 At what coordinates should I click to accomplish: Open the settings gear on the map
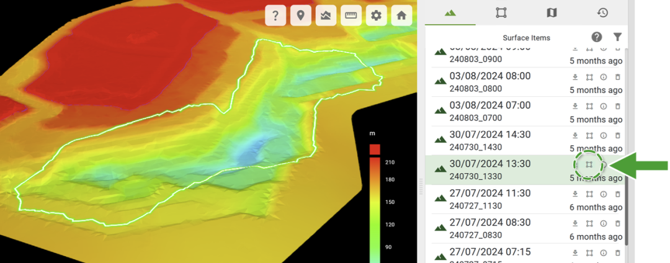pyautogui.click(x=377, y=16)
